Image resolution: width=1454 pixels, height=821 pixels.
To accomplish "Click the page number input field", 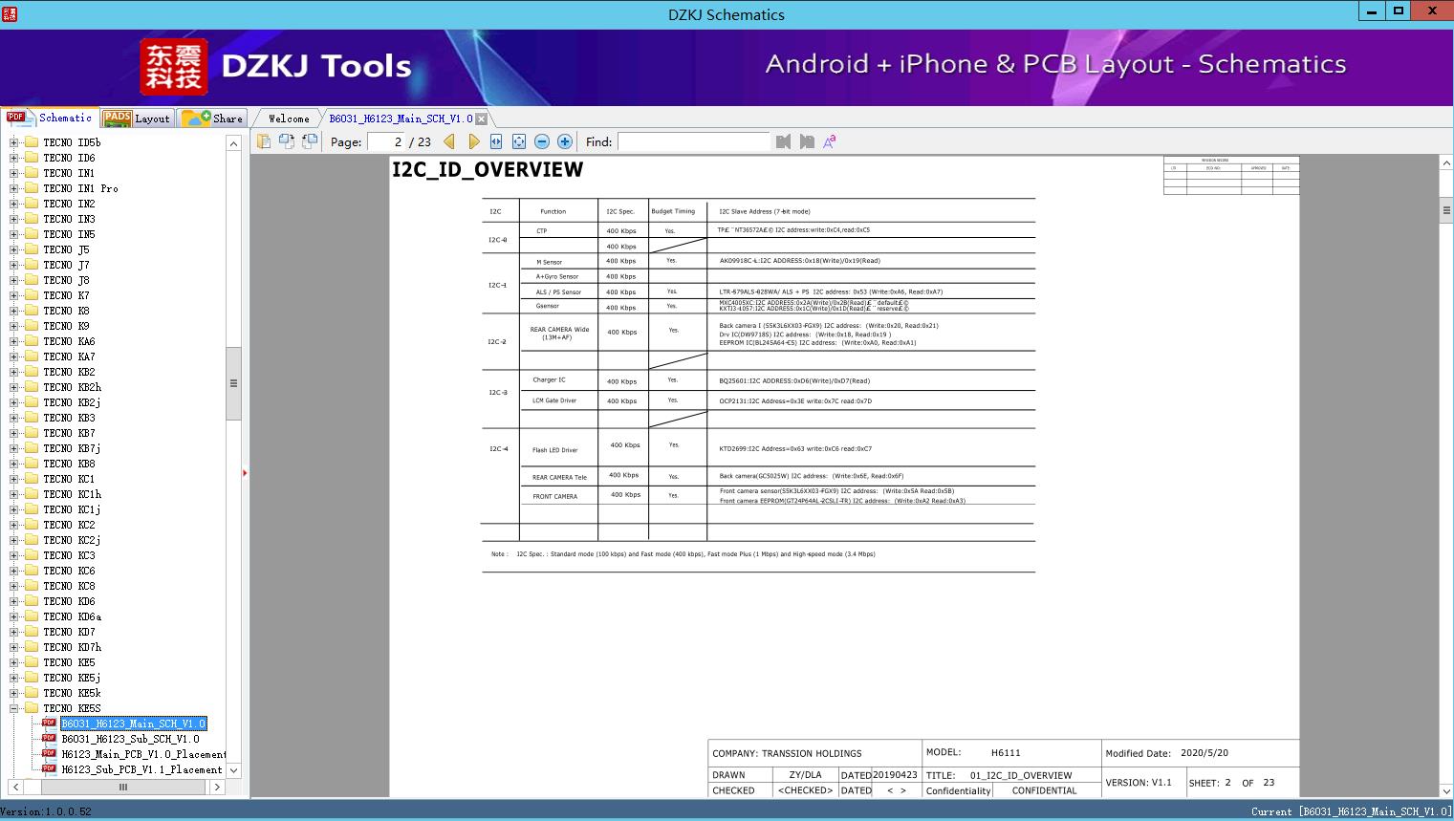I will tap(386, 141).
